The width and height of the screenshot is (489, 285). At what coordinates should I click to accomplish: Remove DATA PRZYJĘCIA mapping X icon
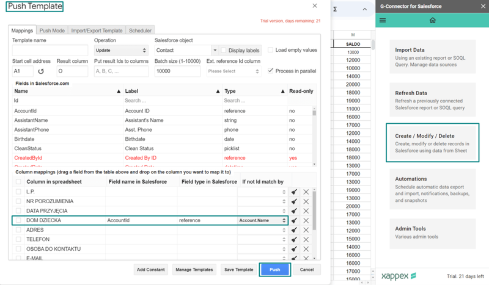306,211
